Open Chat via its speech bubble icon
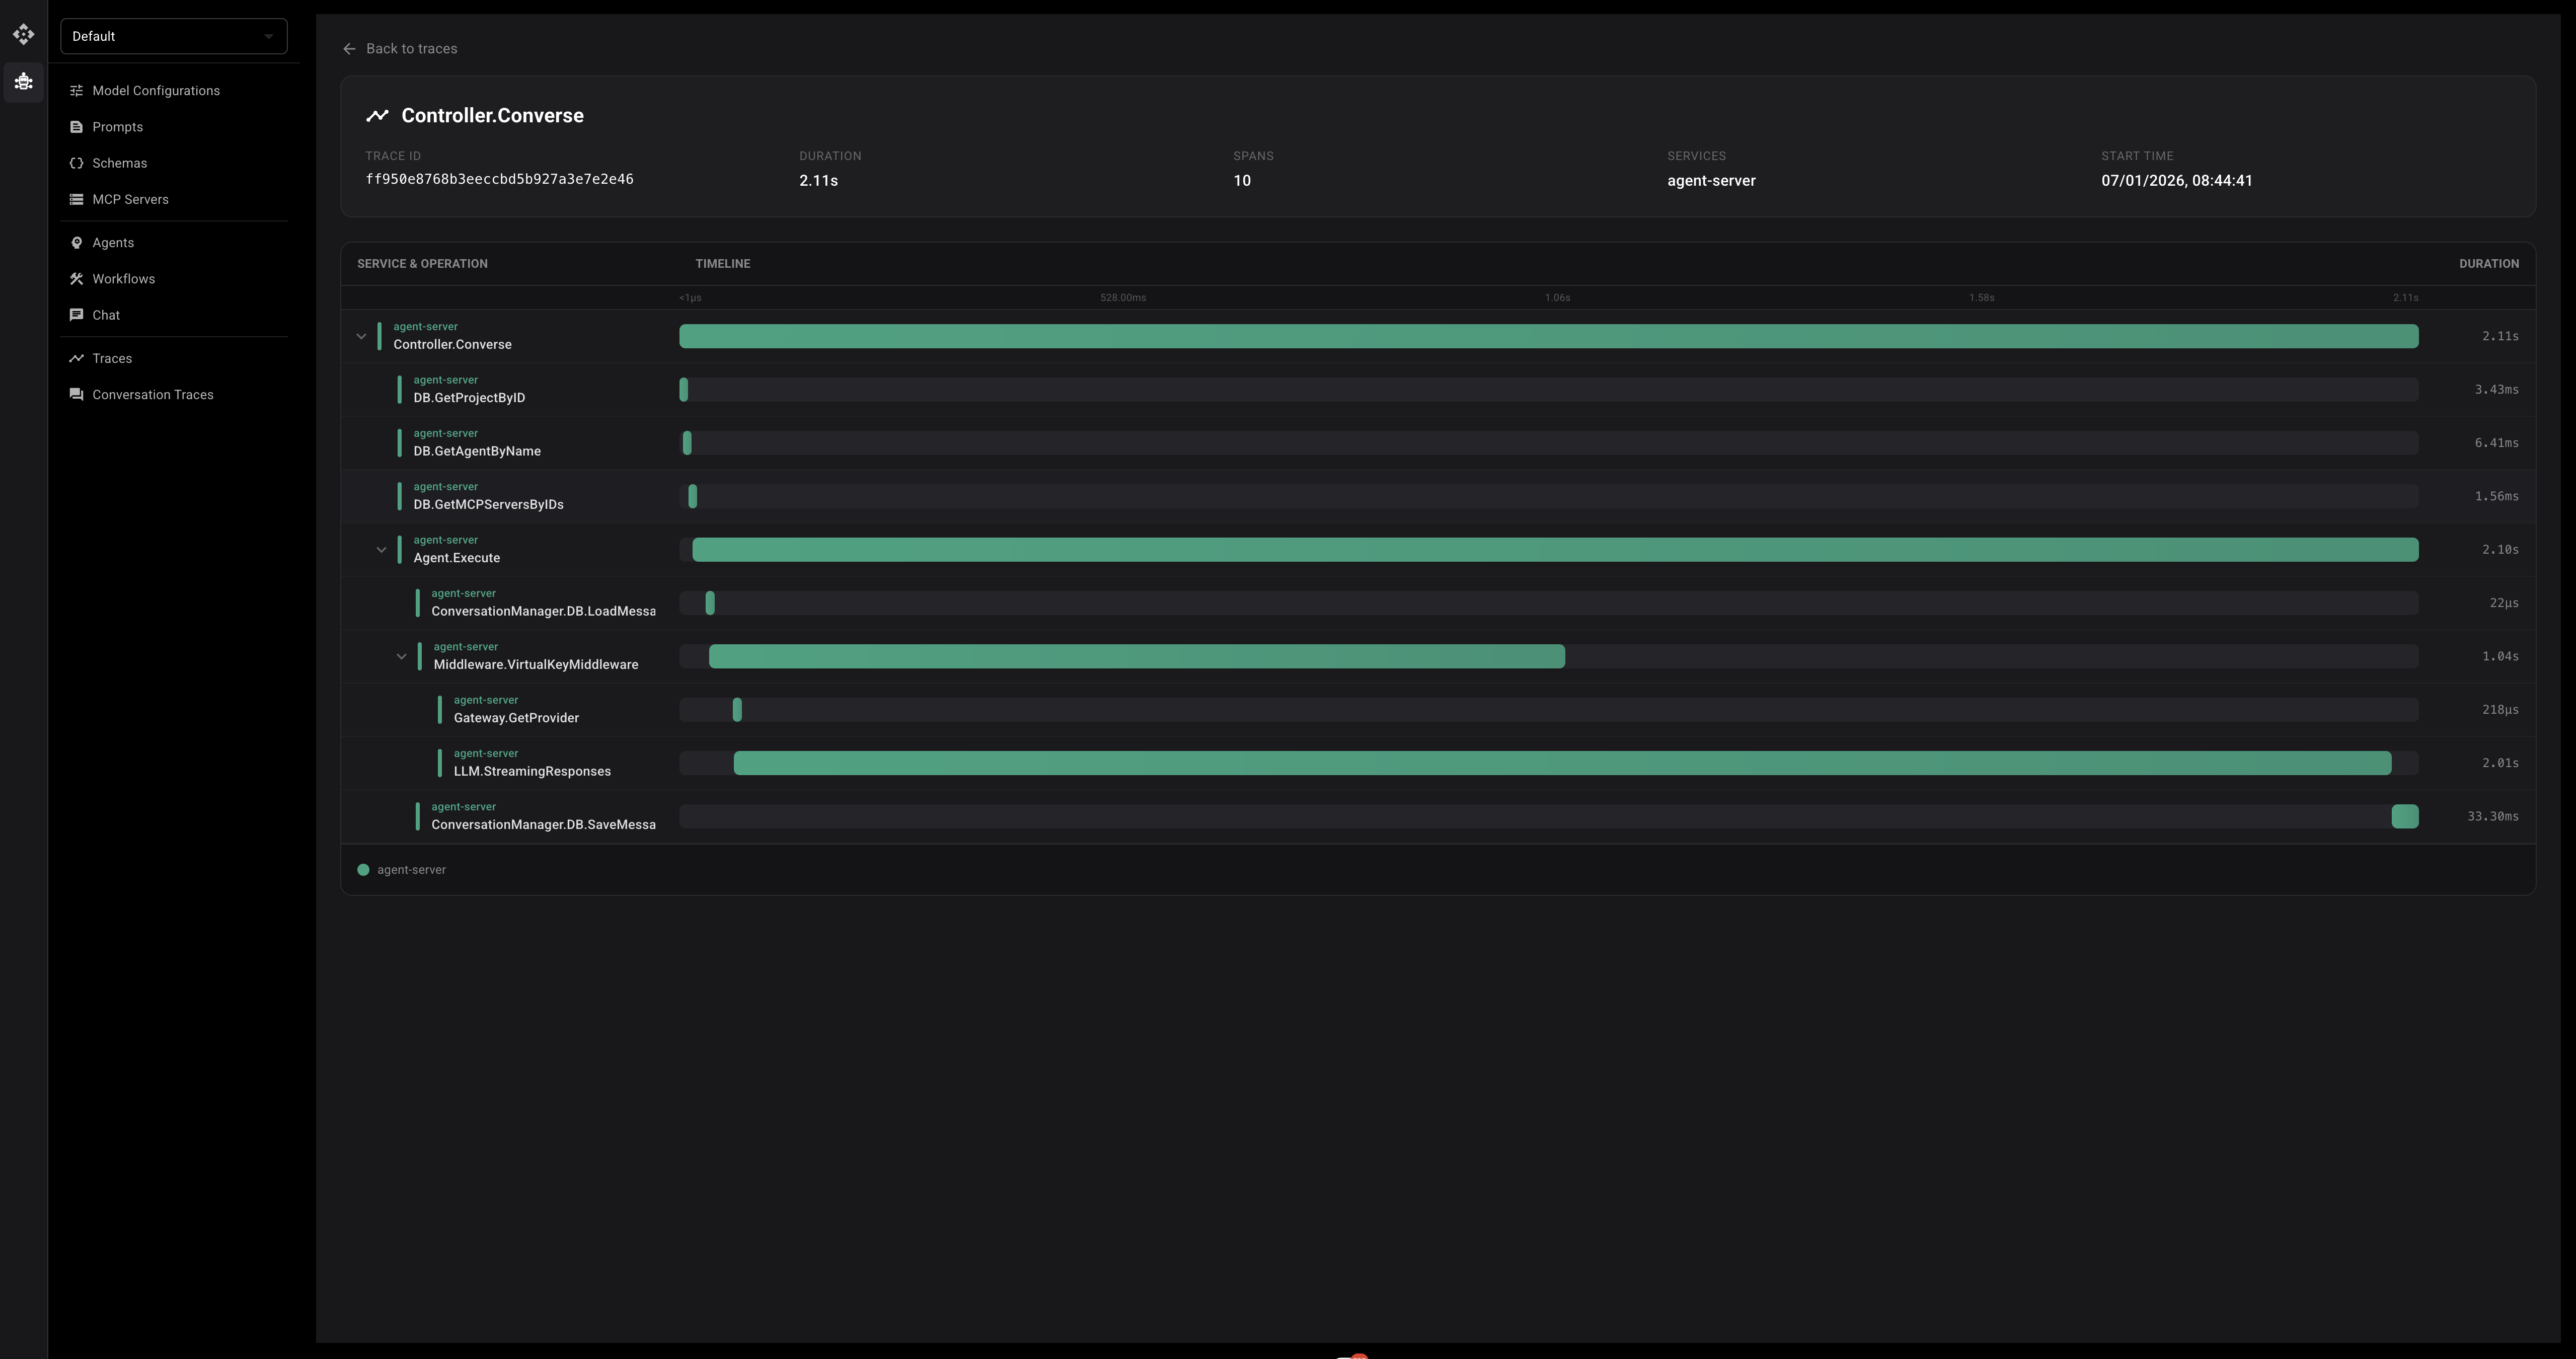 click(x=76, y=314)
